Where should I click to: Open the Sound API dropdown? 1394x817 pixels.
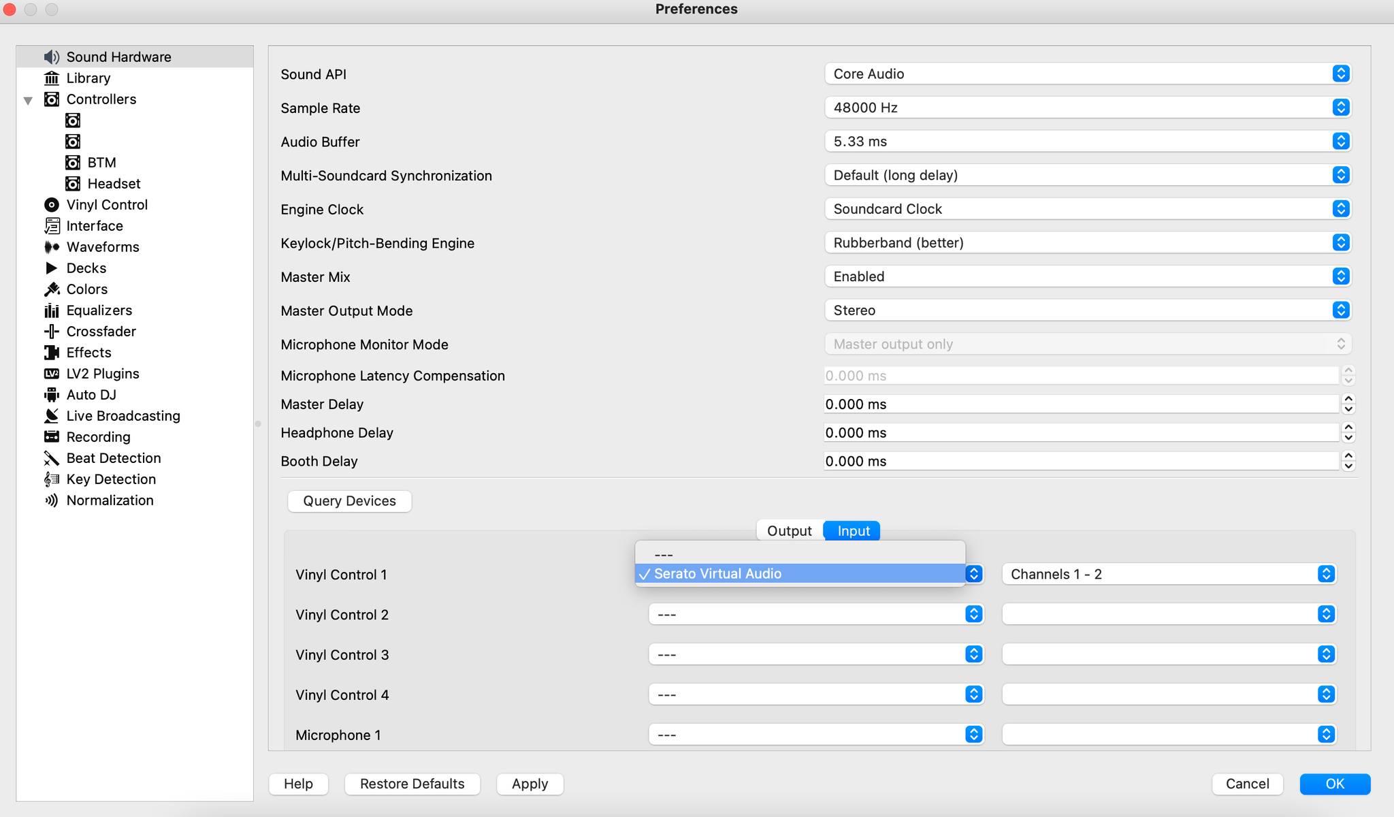pos(1088,74)
